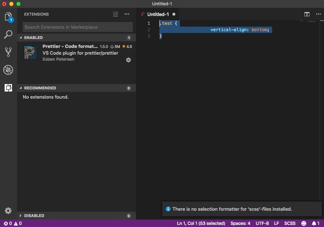Screen dimensions: 324x227
Task: Collapse the RECOMMENDED section
Action: pos(39,88)
